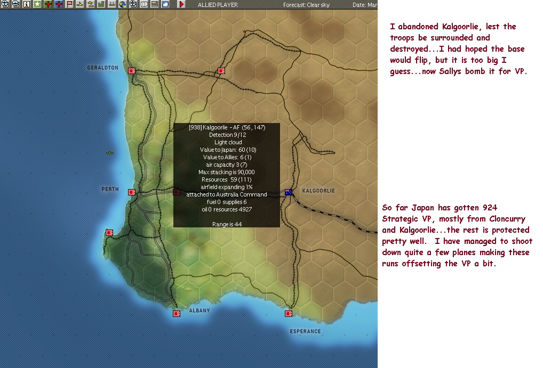Click 'air capacity 3 (7)' line
The height and width of the screenshot is (368, 543).
(227, 165)
